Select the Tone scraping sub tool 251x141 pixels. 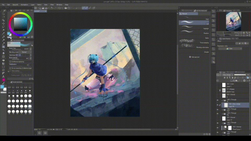194,42
